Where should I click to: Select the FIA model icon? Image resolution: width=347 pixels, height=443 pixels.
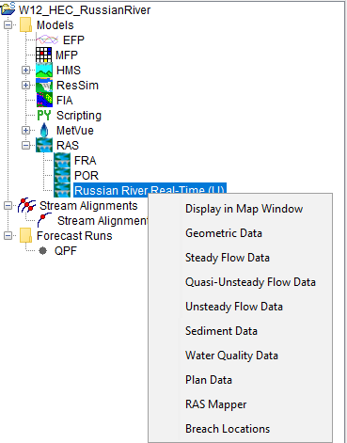(44, 100)
